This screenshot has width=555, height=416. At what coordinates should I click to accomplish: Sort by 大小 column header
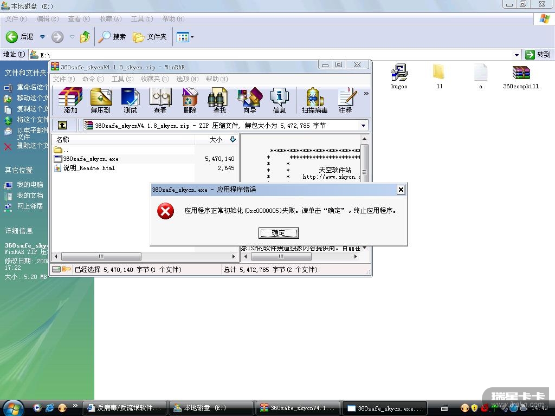click(216, 140)
